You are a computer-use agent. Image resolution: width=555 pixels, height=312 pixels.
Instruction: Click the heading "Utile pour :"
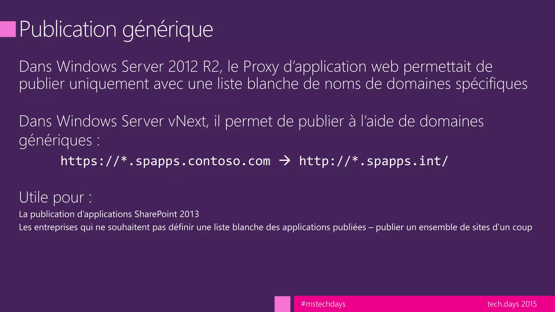56,197
